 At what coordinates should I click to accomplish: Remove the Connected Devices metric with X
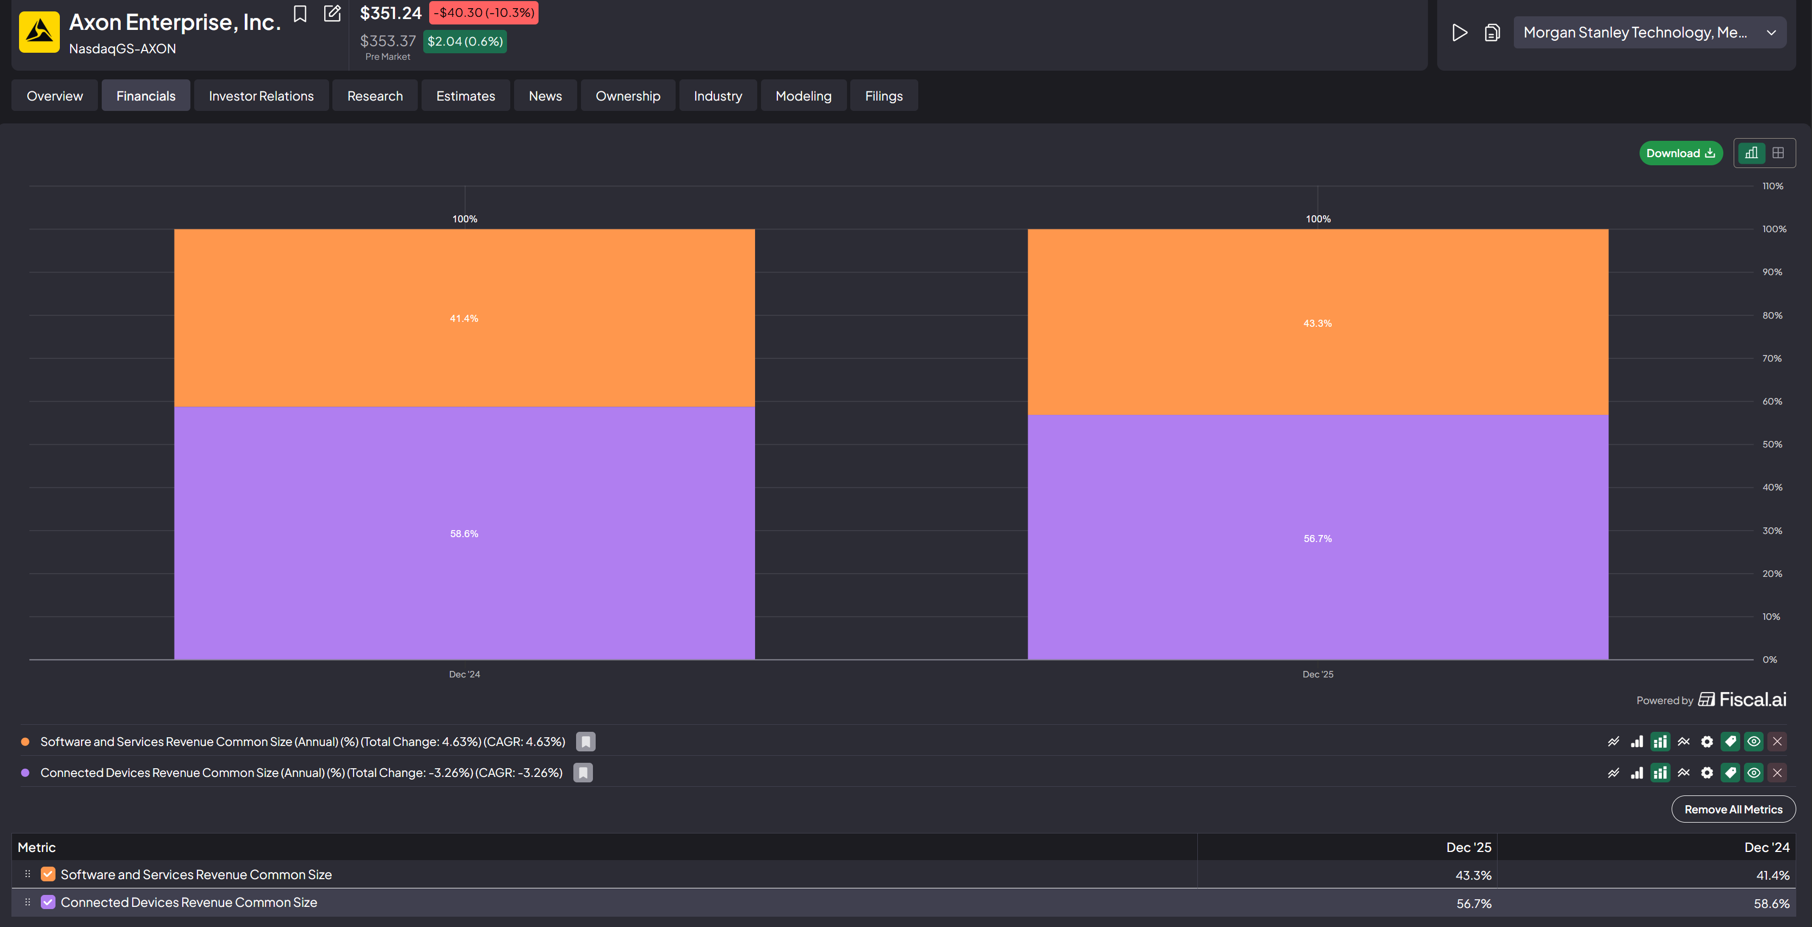tap(1777, 773)
